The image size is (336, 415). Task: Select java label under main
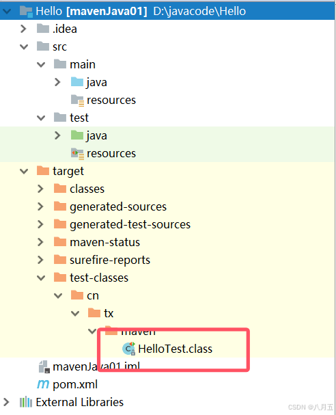pyautogui.click(x=97, y=83)
